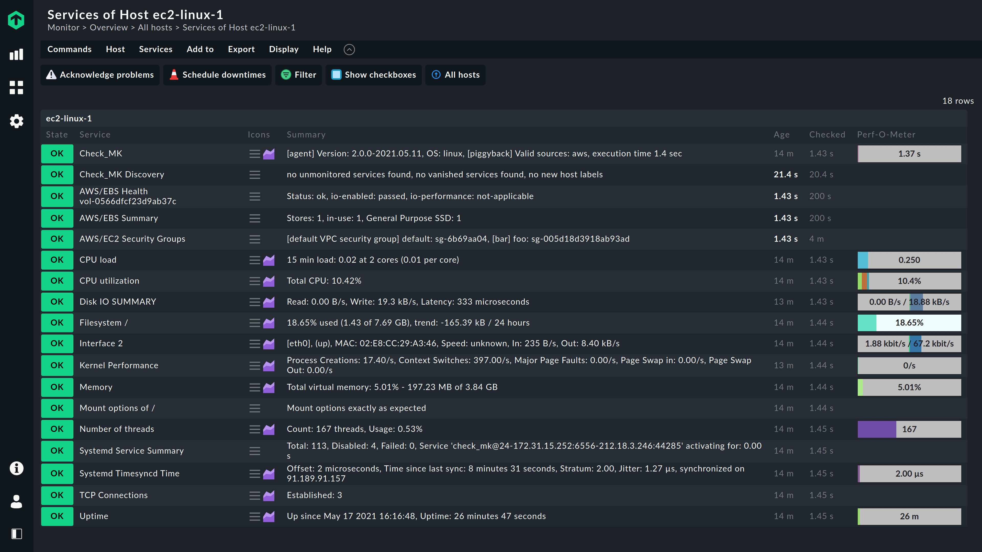
Task: Open the Display menu
Action: [x=284, y=50]
